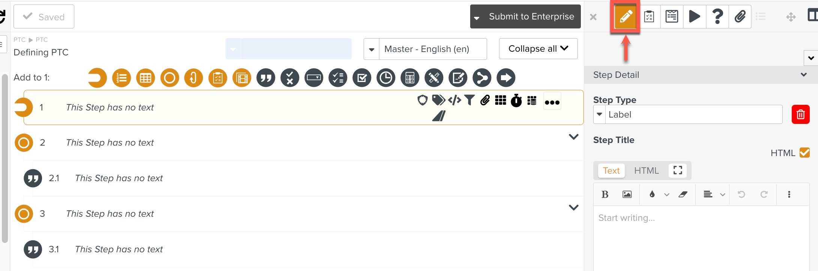This screenshot has height=271, width=818.
Task: Expand step 2 using its chevron
Action: [x=574, y=137]
